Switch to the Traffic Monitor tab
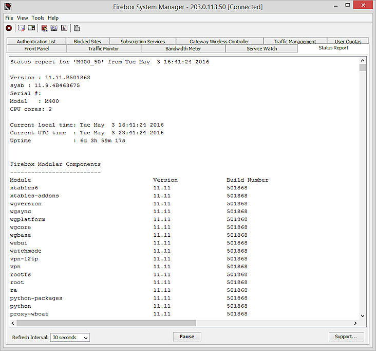 click(x=103, y=48)
